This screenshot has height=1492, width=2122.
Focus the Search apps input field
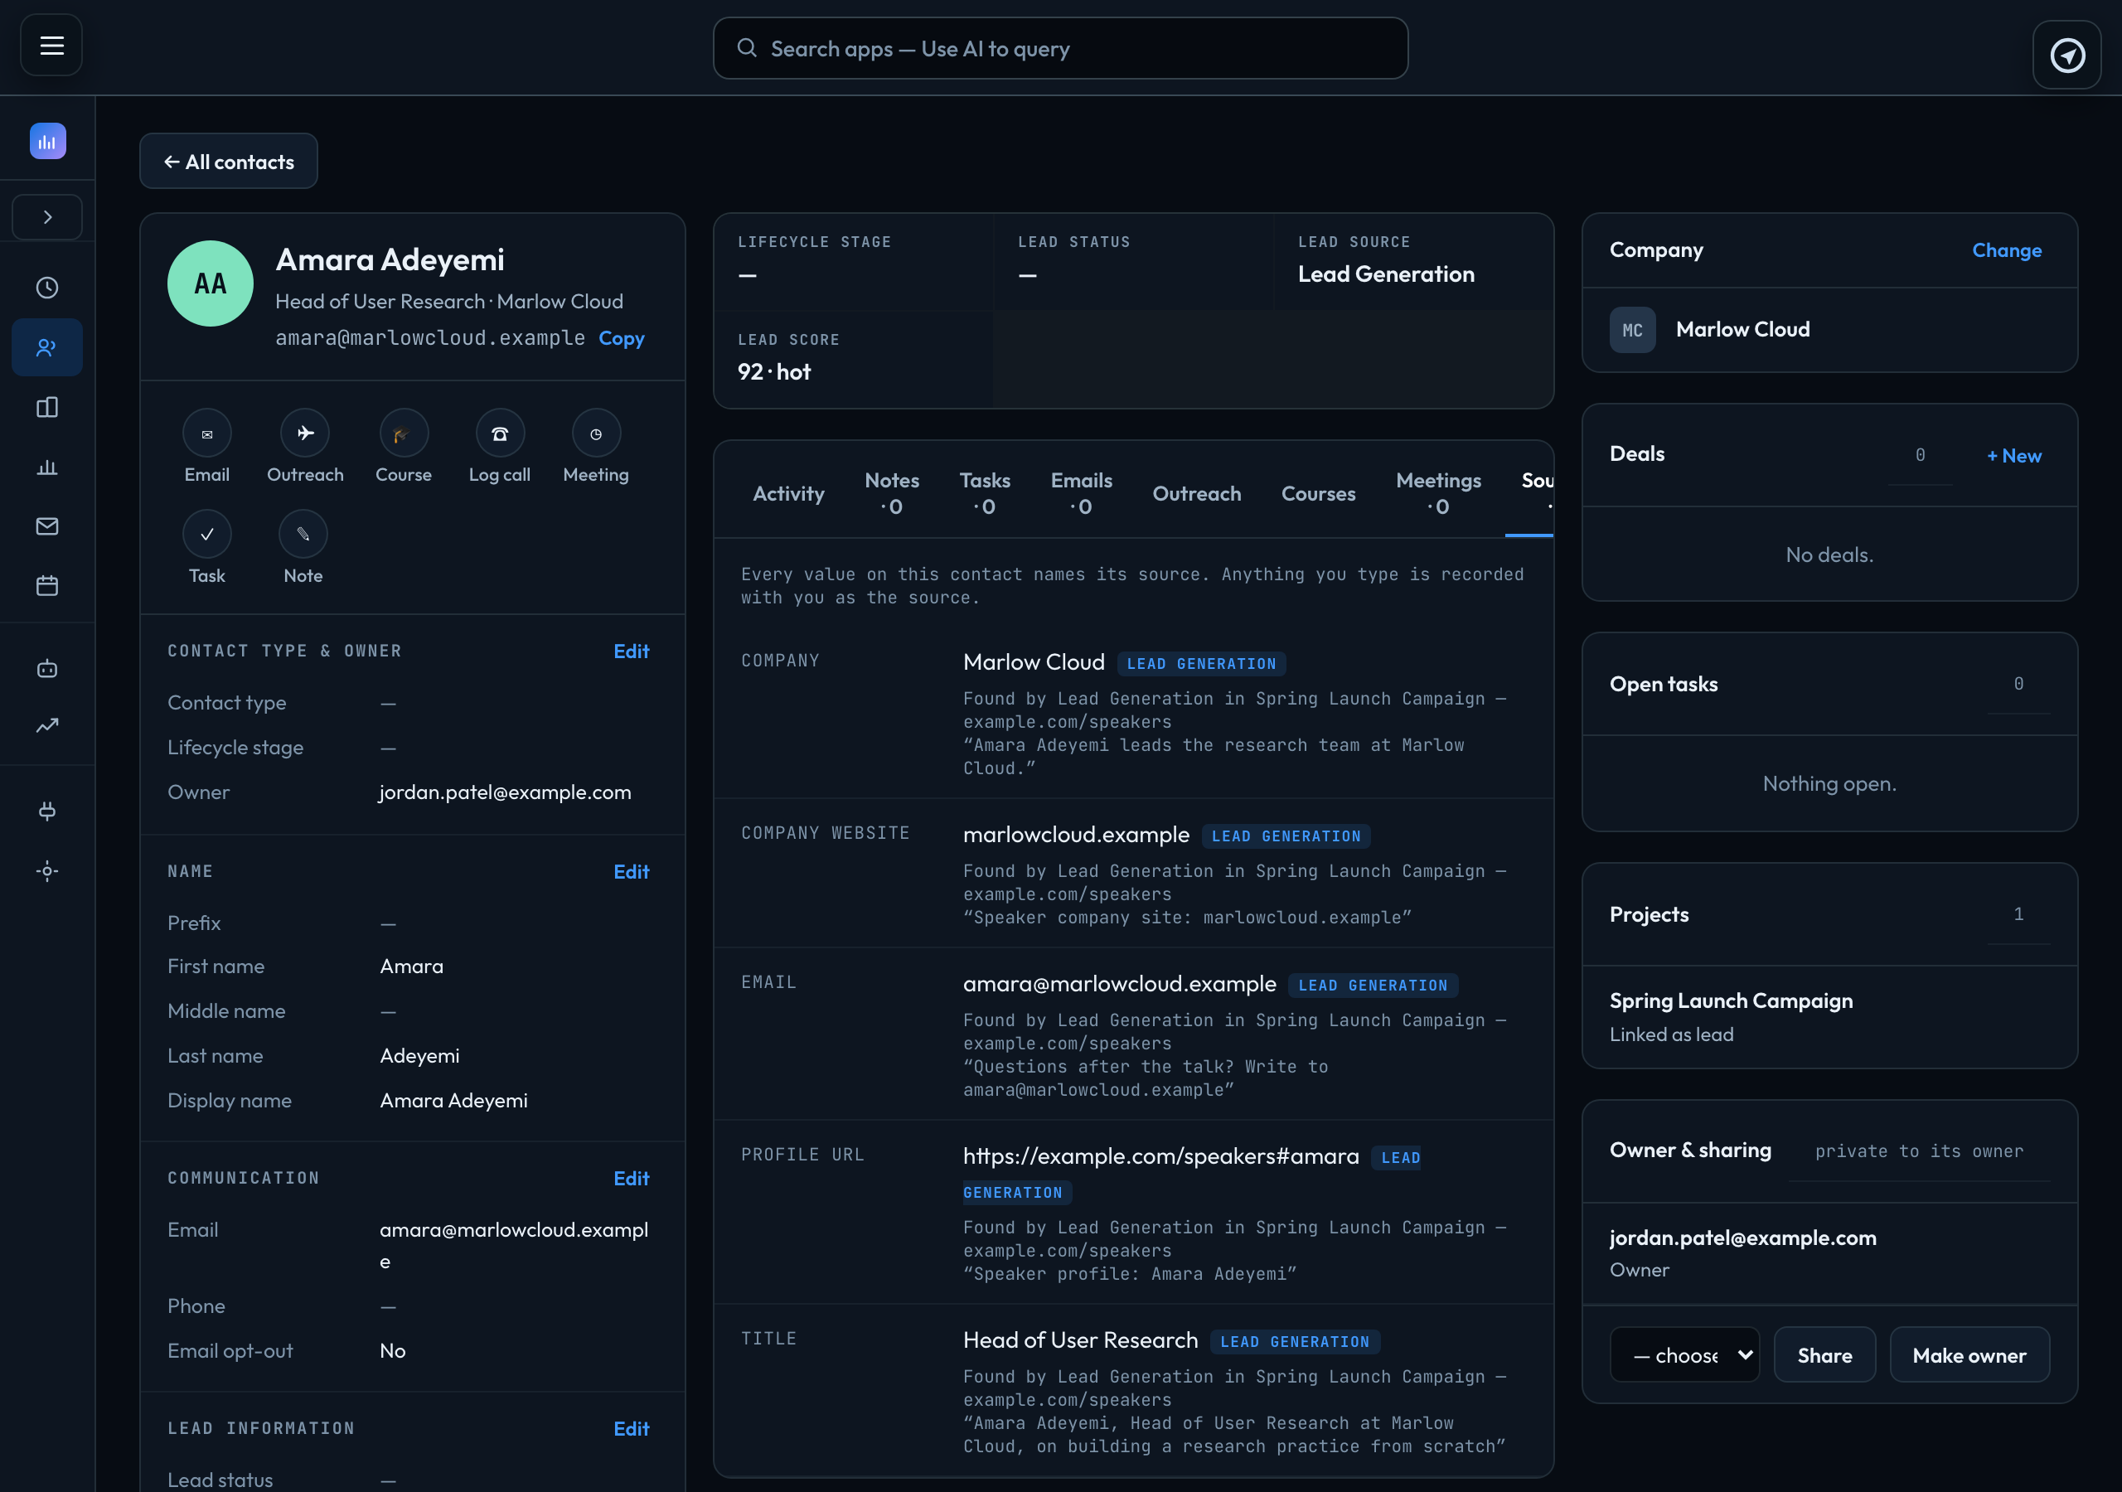[x=1060, y=49]
